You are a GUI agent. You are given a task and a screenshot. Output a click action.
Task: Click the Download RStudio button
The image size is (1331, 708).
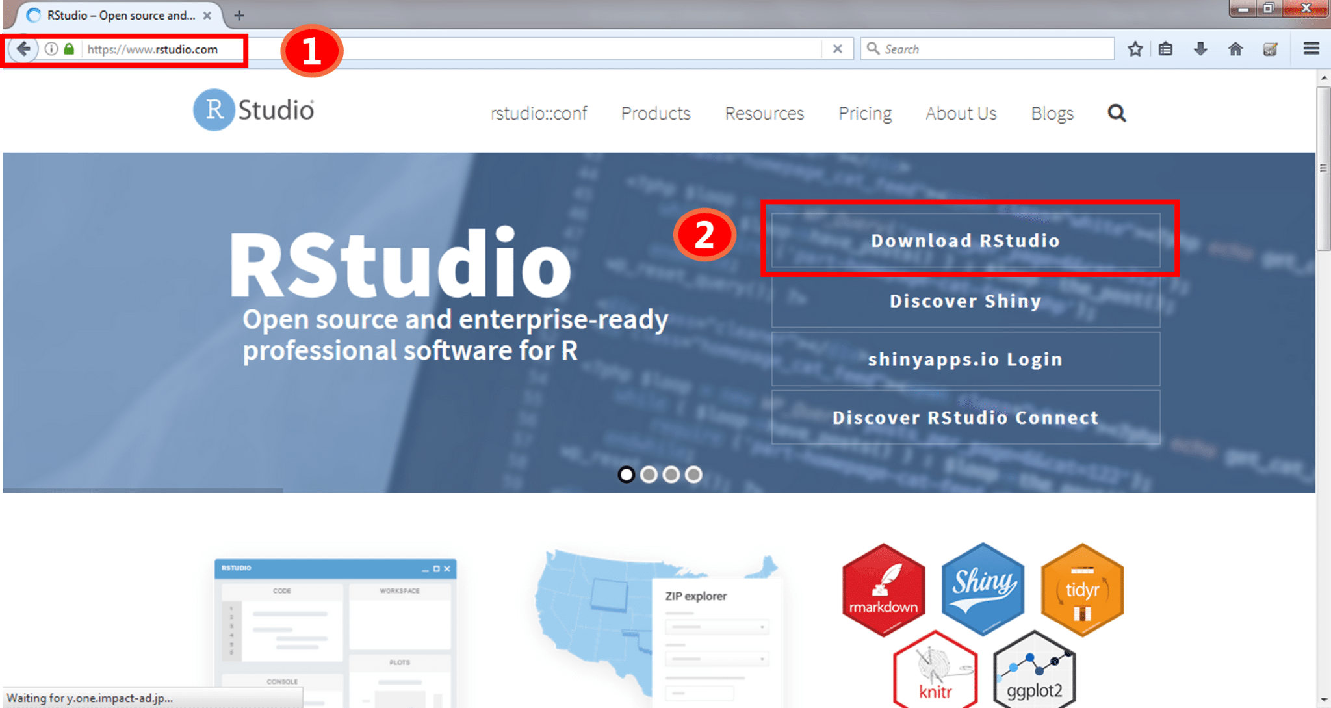pos(965,241)
